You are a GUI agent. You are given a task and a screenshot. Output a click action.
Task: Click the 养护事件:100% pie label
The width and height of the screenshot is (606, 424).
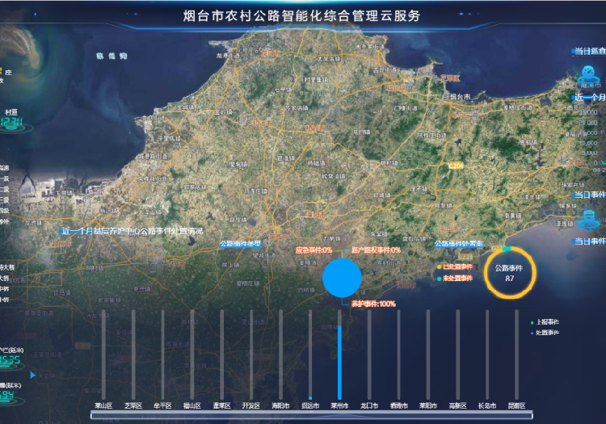click(x=372, y=304)
